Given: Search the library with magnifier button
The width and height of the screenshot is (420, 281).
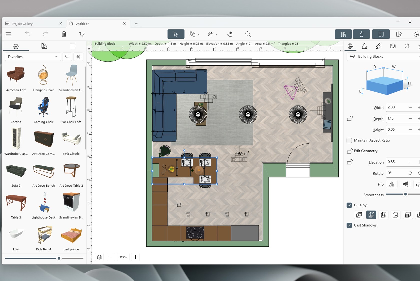Looking at the screenshot, I should (x=67, y=57).
